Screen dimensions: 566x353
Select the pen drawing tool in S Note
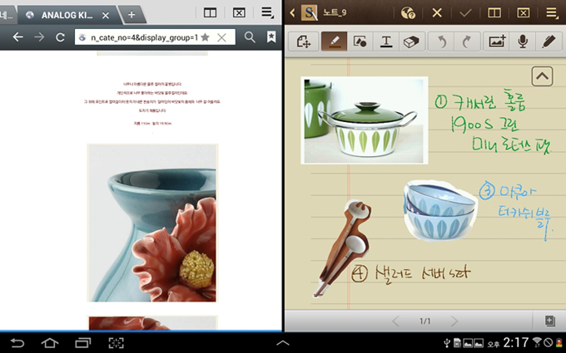point(335,42)
